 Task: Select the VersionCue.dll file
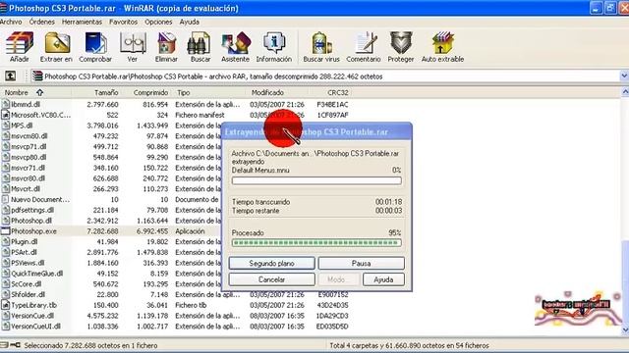32,316
